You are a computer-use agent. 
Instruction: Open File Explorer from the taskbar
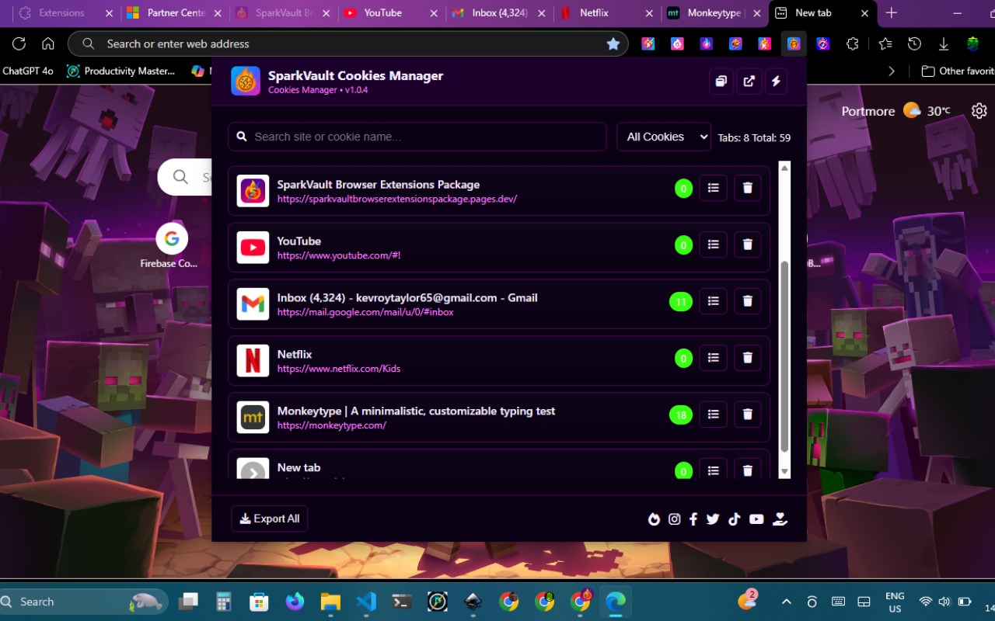(330, 602)
